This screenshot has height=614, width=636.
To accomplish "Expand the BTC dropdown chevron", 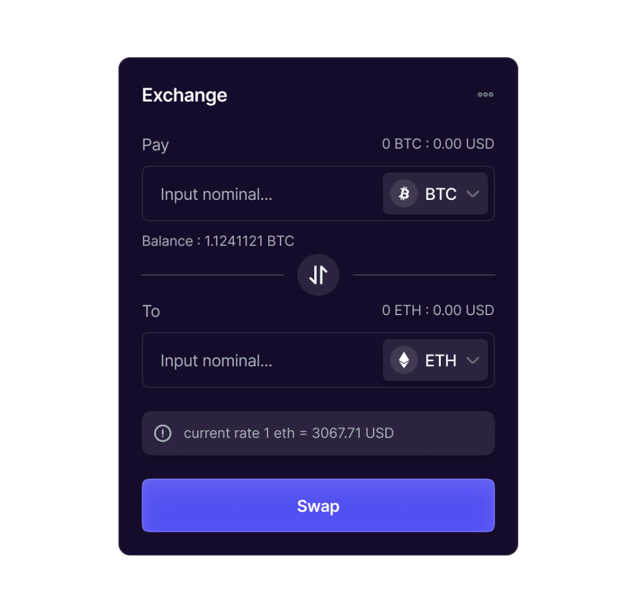I will [x=473, y=194].
